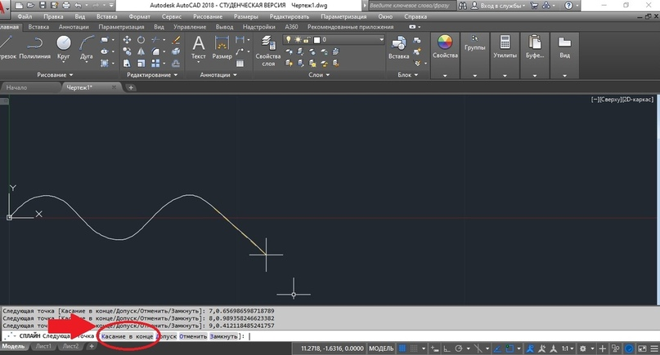This screenshot has height=355, width=660.
Task: Select the Rotate tool in Редактирование panel
Action: [x=141, y=40]
